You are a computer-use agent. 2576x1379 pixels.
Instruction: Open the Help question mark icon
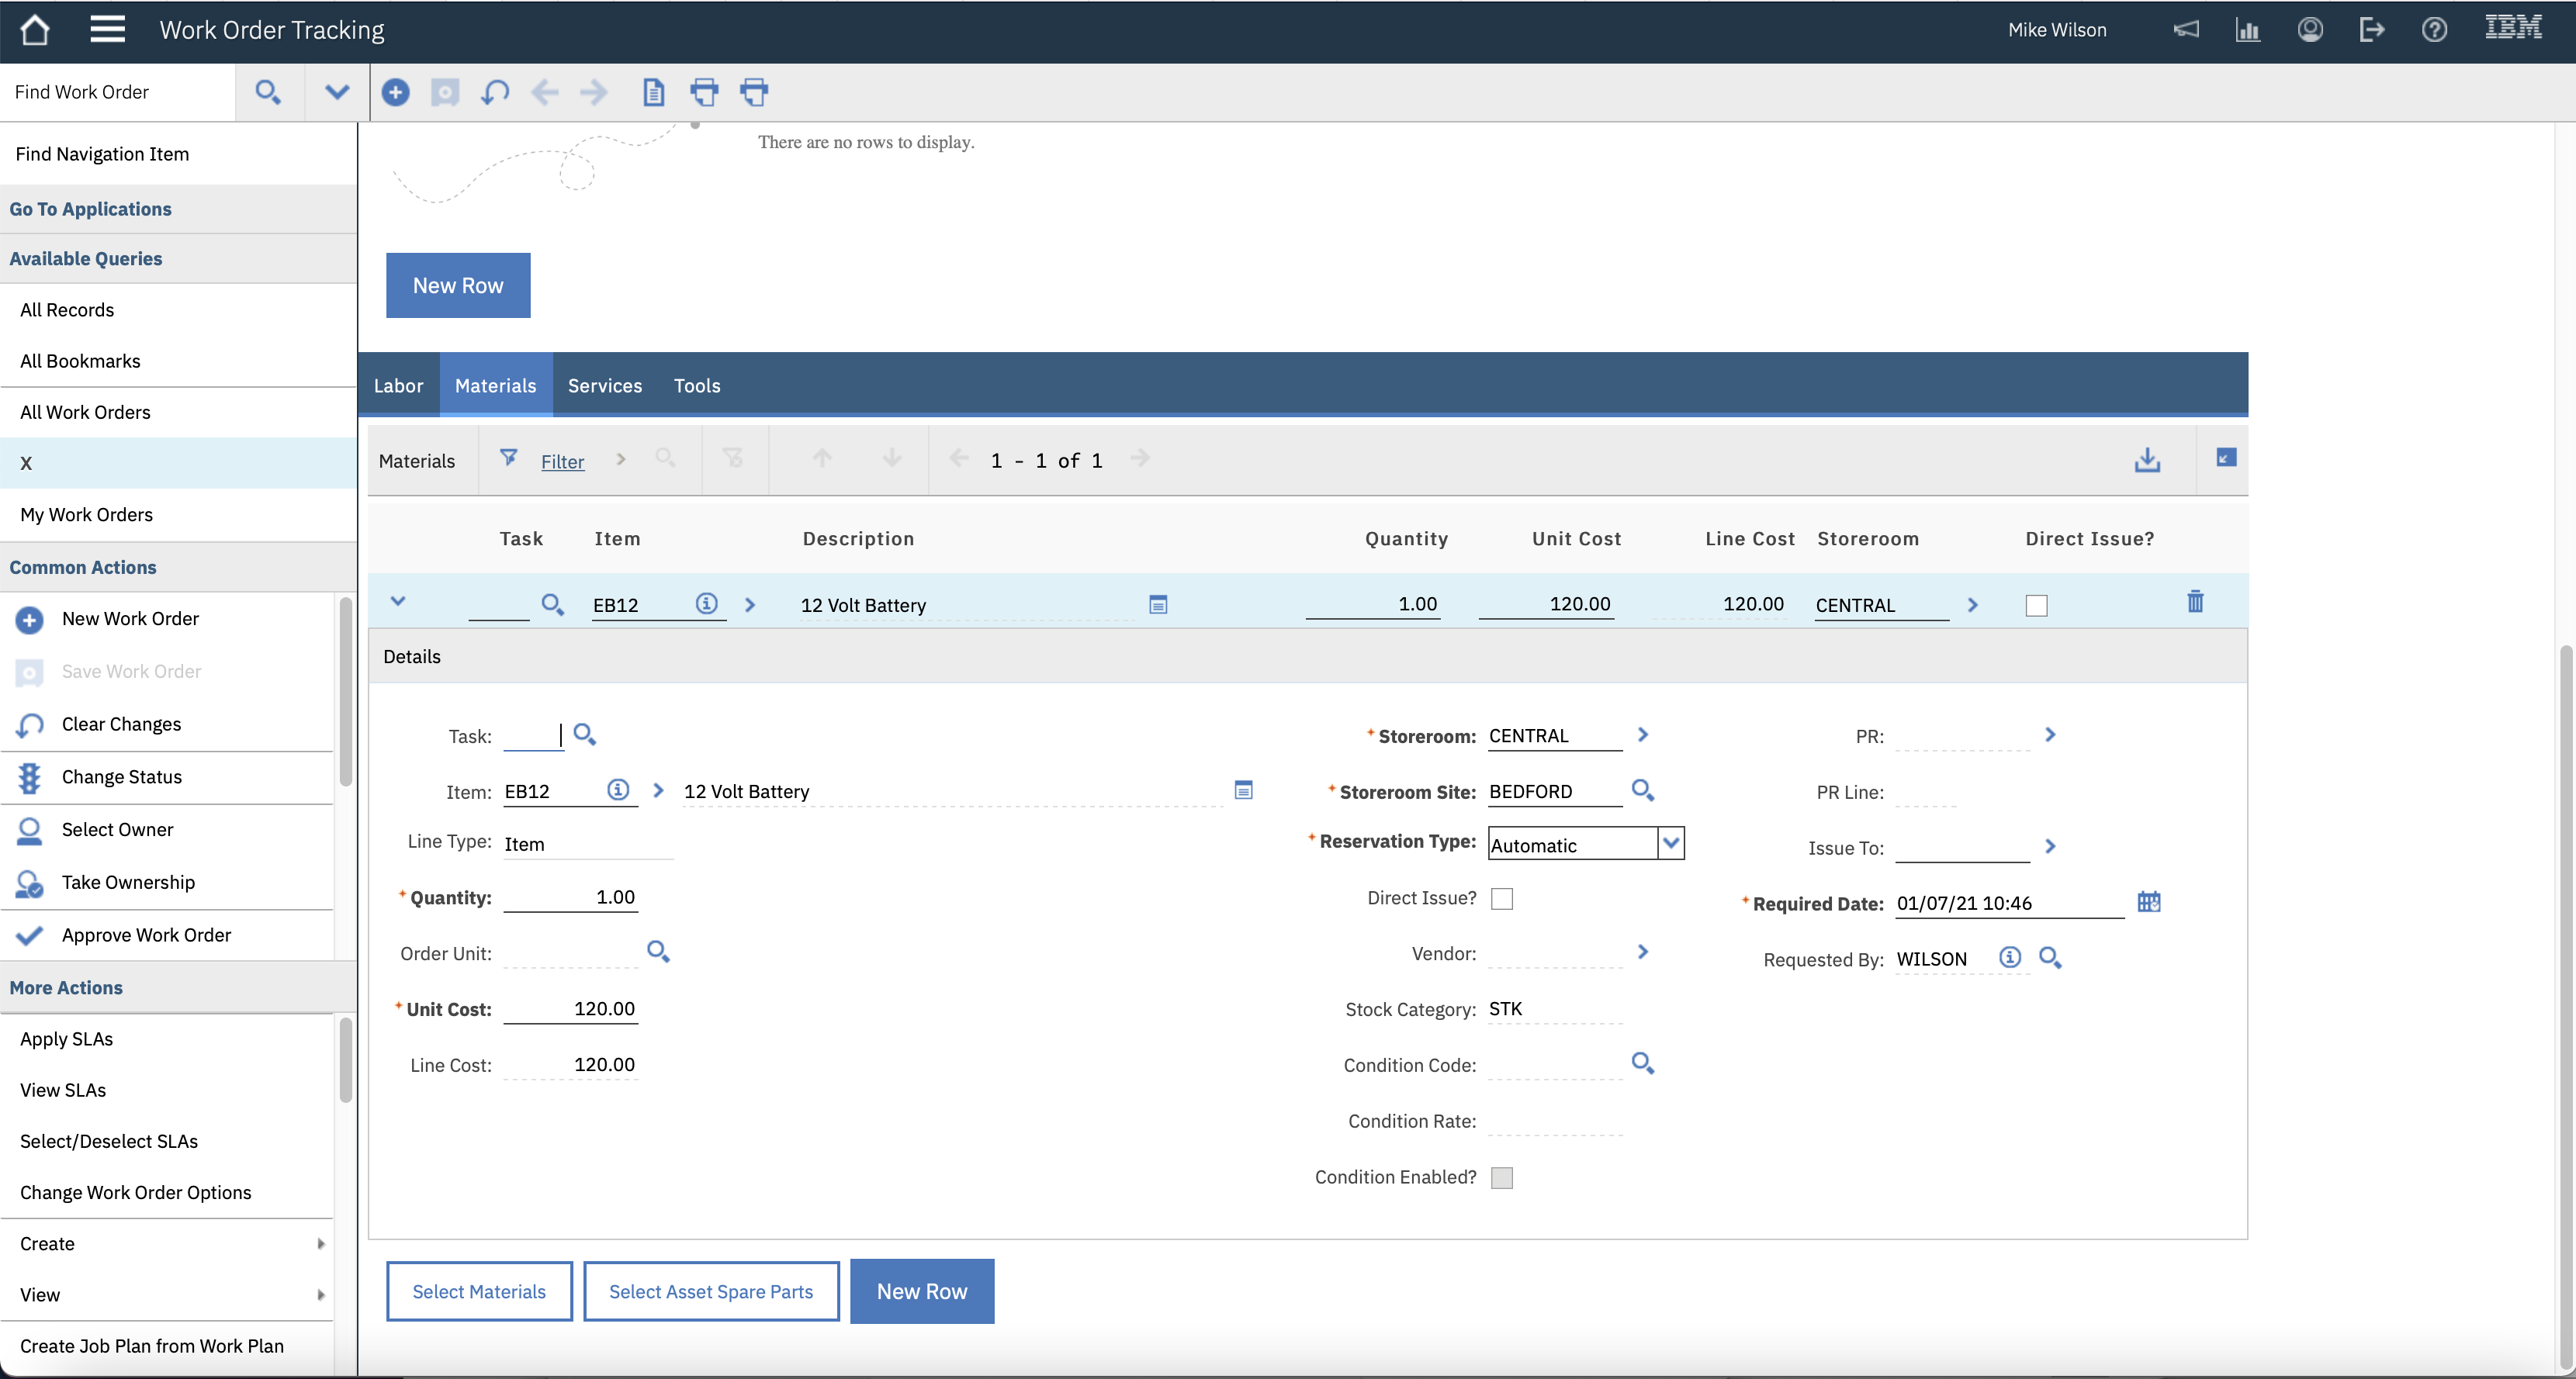tap(2434, 30)
